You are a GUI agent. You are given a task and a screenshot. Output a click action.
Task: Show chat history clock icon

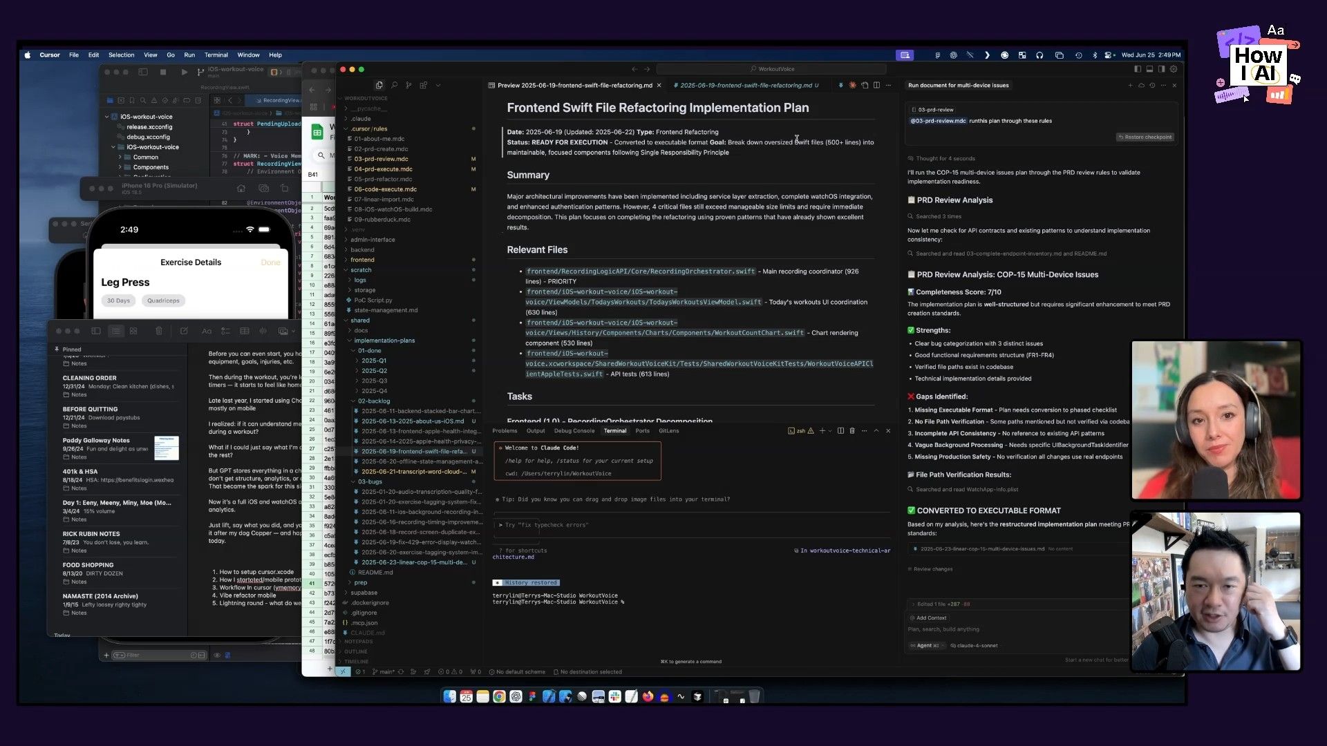1152,85
